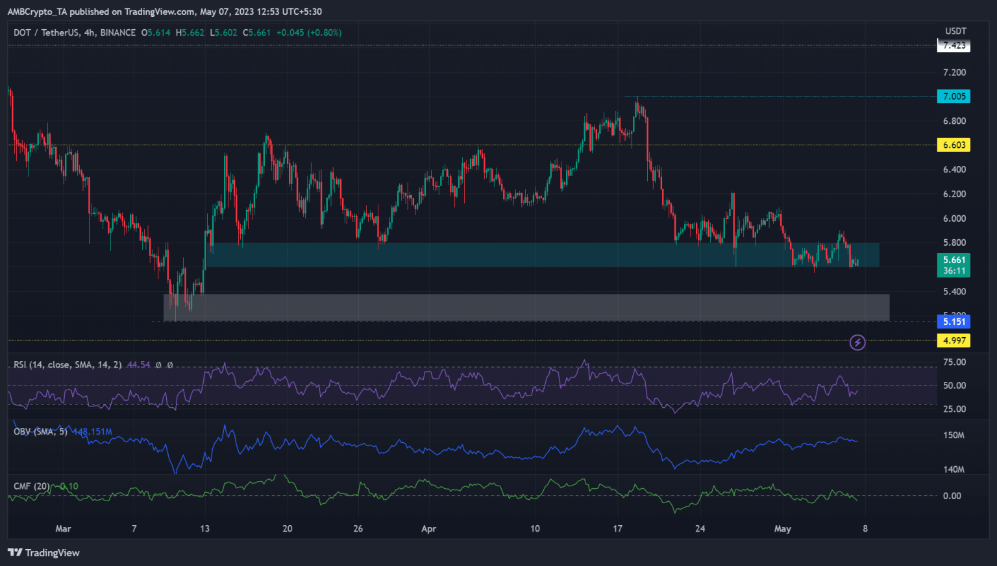Click the yellow 4.997 price tag
Image resolution: width=997 pixels, height=566 pixels.
point(954,340)
